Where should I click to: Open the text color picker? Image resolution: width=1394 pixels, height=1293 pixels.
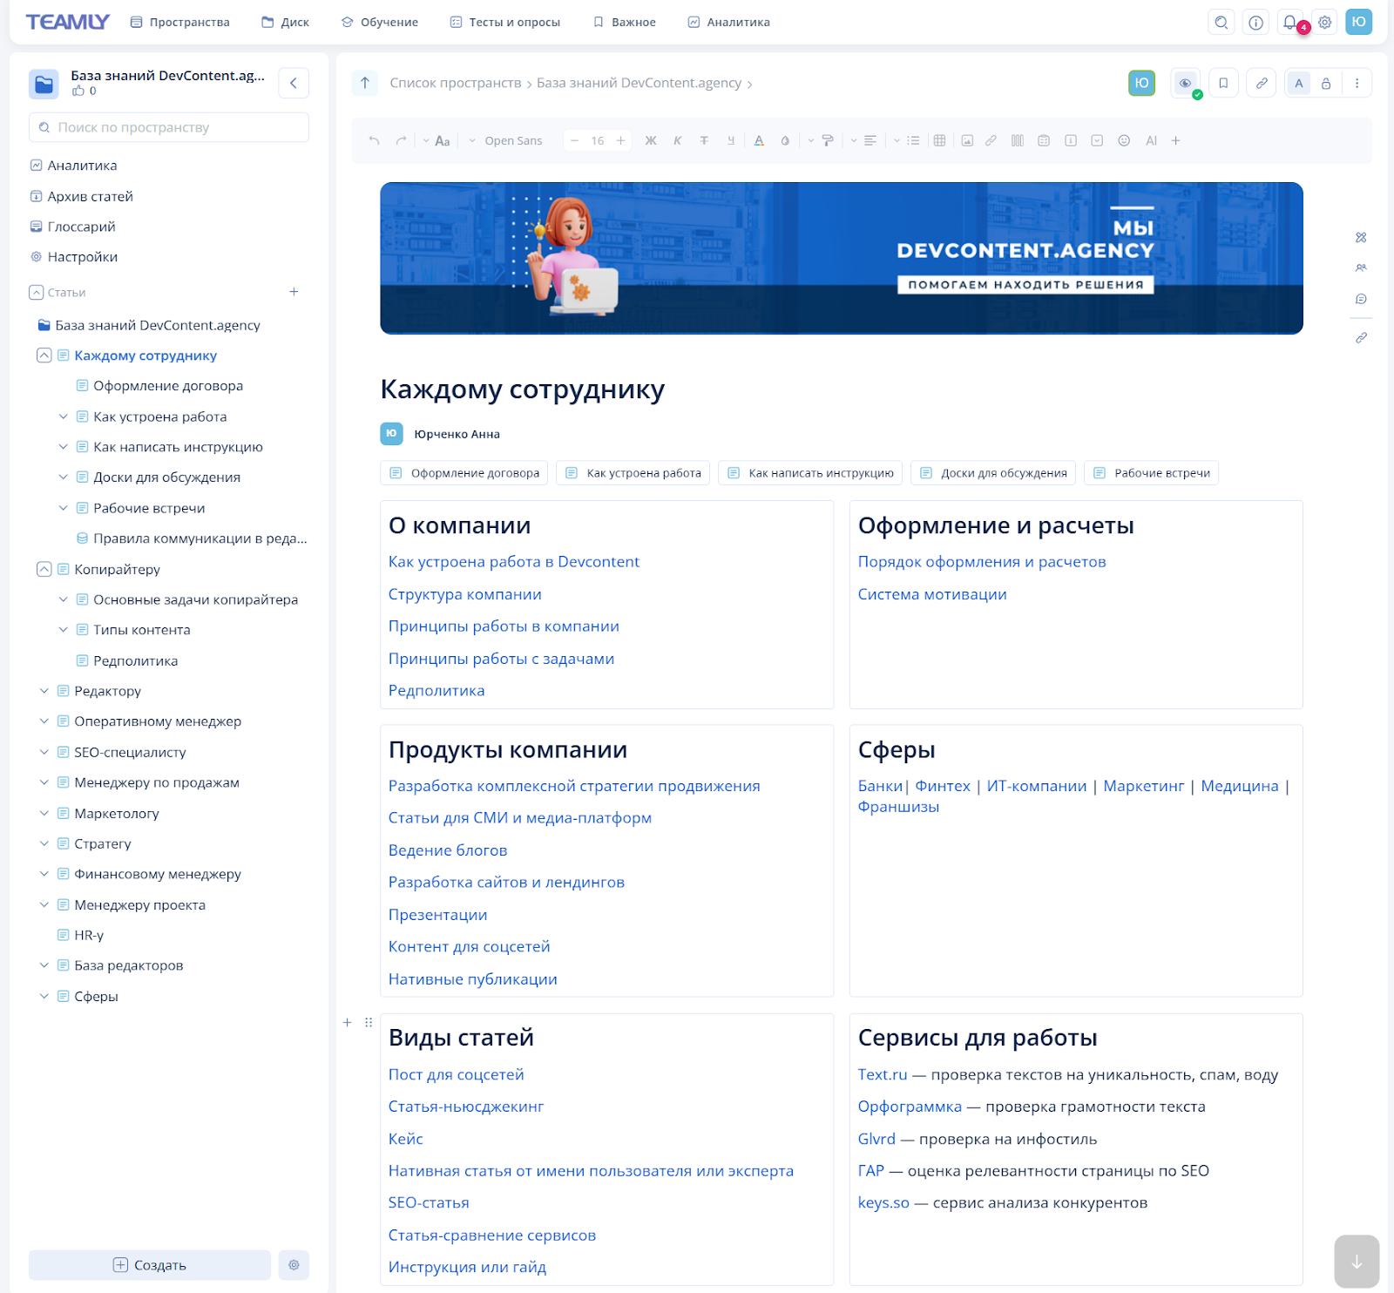pos(759,140)
